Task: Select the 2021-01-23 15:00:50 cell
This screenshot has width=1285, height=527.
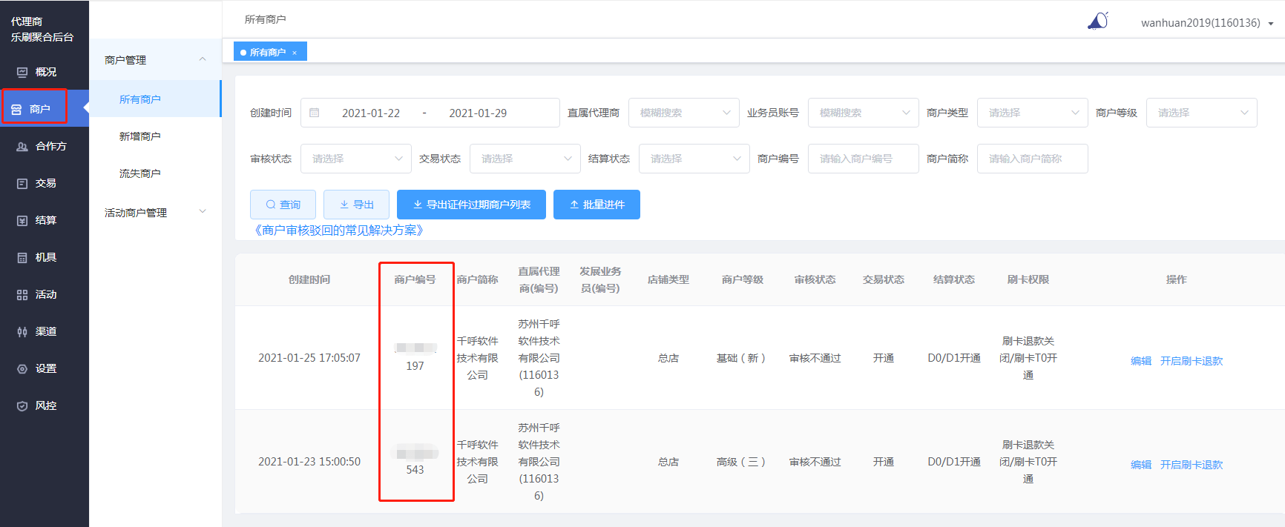Action: [x=309, y=462]
